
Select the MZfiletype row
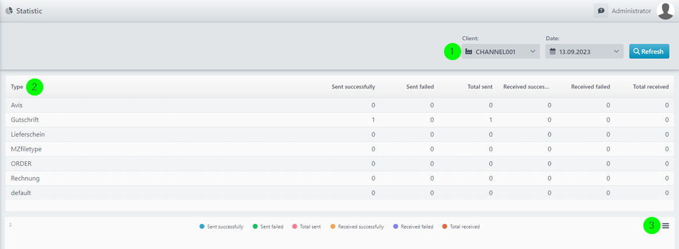point(339,149)
